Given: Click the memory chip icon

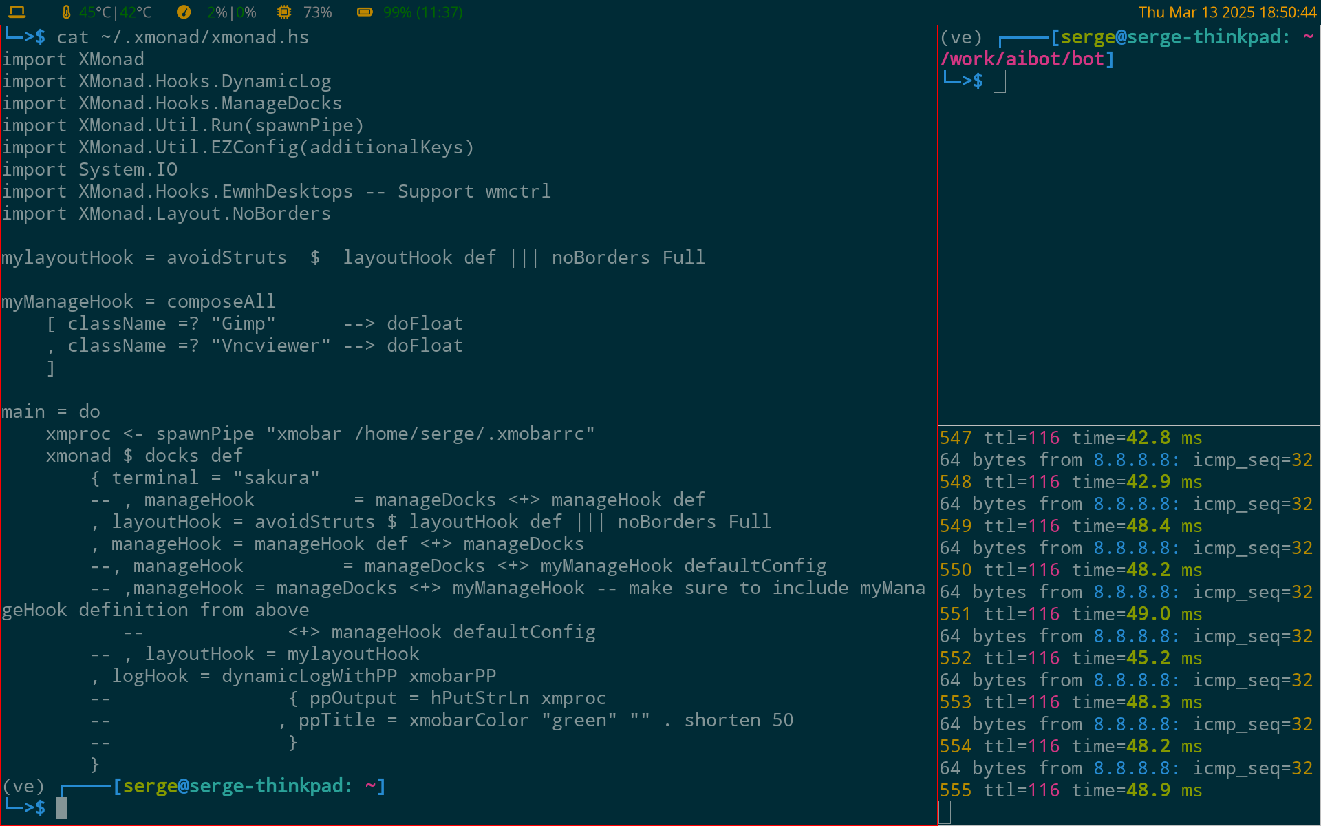Looking at the screenshot, I should tap(283, 12).
